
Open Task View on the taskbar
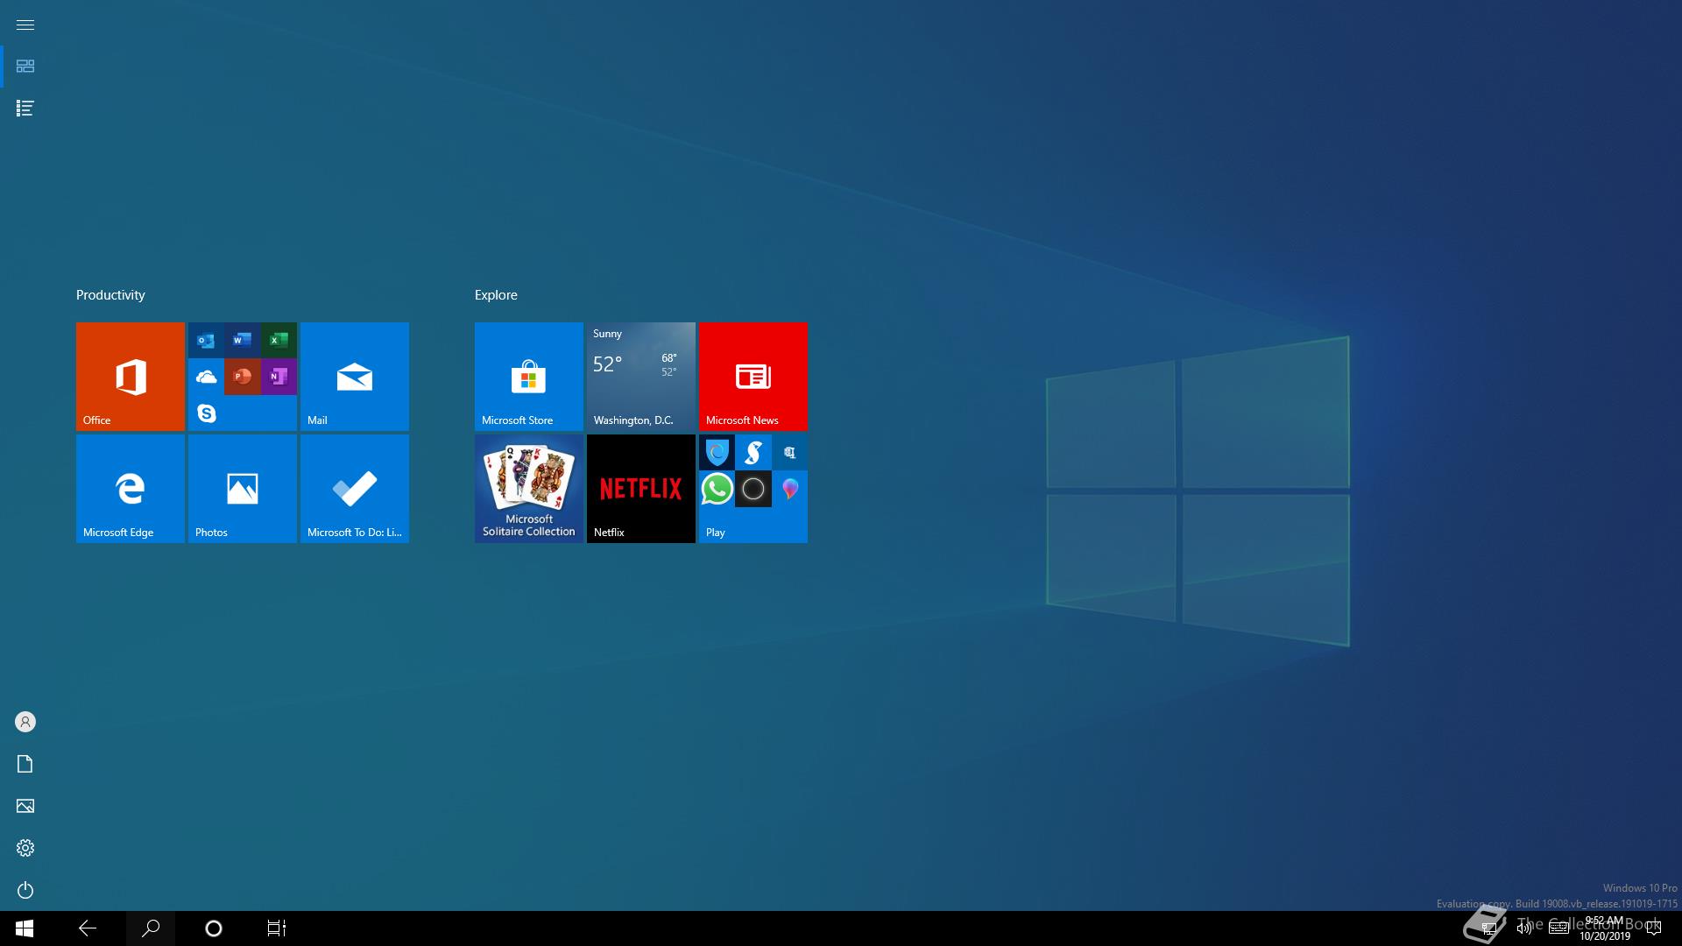point(277,928)
